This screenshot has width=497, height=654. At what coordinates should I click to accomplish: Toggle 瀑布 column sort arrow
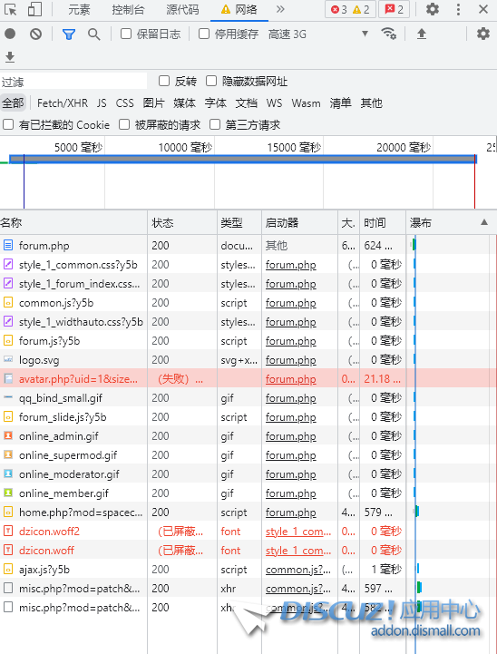pyautogui.click(x=484, y=222)
